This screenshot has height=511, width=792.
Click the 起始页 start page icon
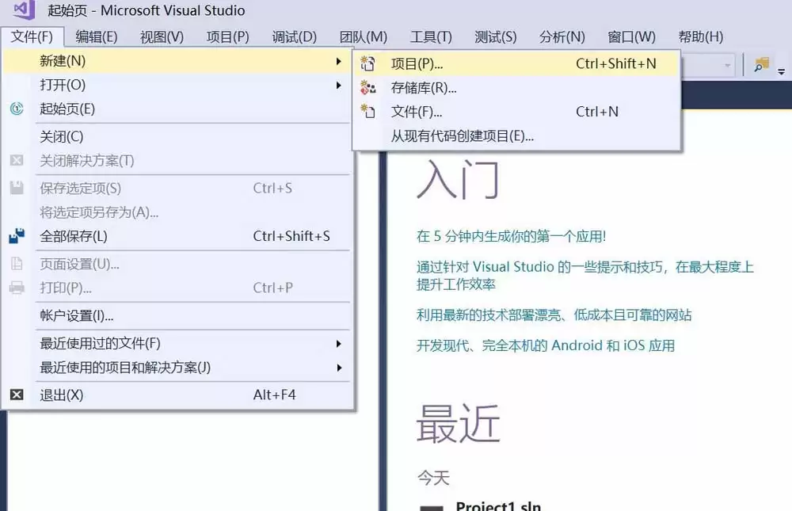pyautogui.click(x=17, y=109)
